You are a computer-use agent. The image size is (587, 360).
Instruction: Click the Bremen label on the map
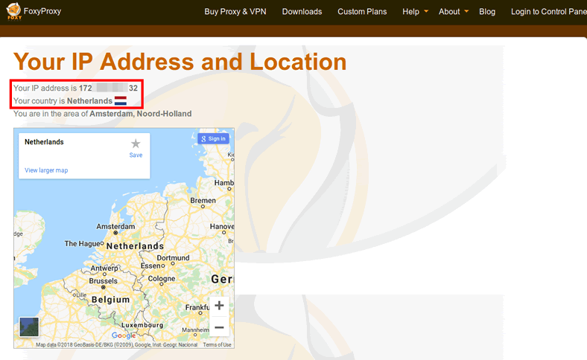(x=203, y=201)
